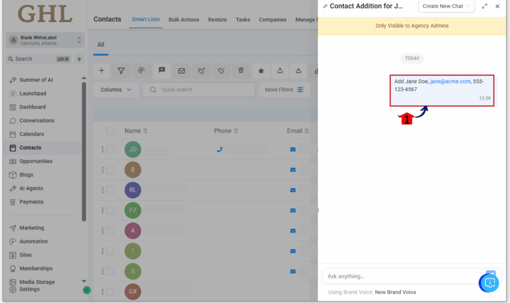Collapse sidebar with green arrow button

(x=87, y=290)
